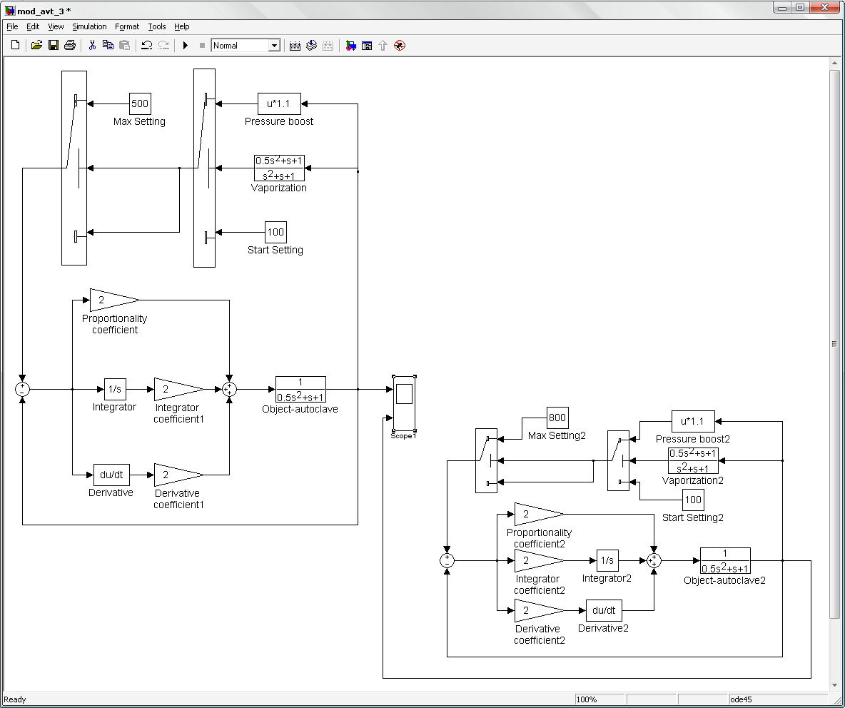The image size is (845, 708).
Task: Click the Derivative2 du/dt block
Action: (604, 610)
